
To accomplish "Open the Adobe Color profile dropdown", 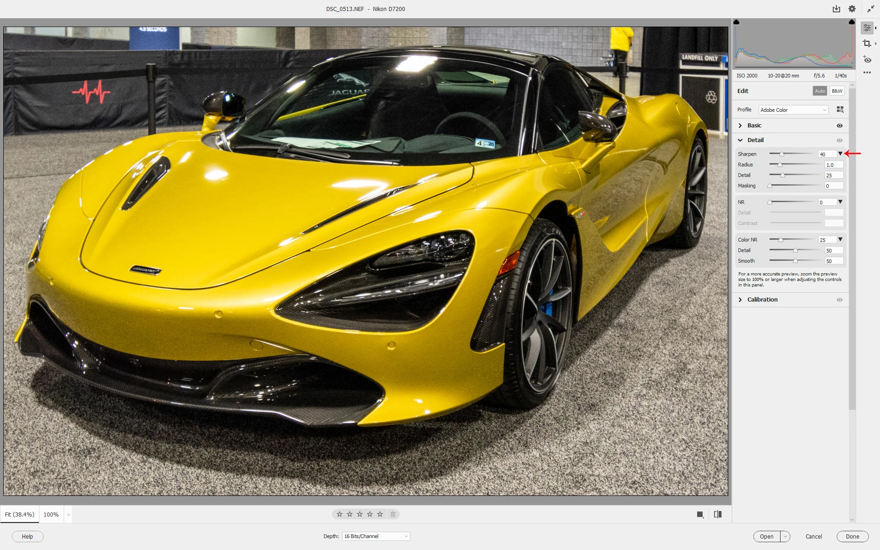I will (x=793, y=110).
